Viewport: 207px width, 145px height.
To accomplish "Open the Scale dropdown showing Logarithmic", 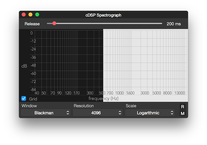I will coord(150,113).
